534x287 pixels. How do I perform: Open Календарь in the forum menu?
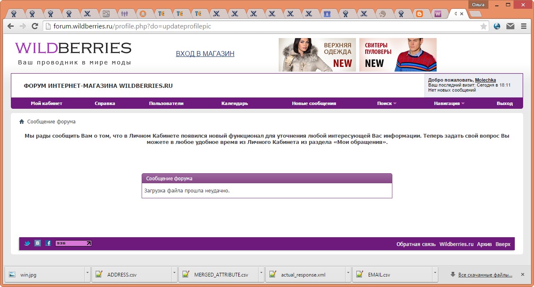point(235,103)
